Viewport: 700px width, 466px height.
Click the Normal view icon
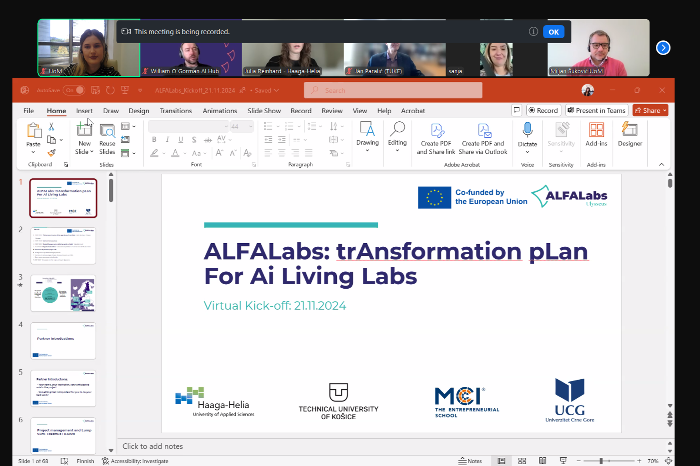(x=502, y=461)
